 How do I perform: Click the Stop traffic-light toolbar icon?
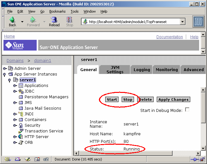coord(69,20)
